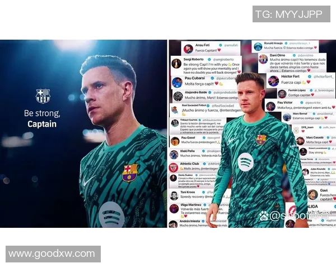Click the 'Be strong, Captain' text
The height and width of the screenshot is (268, 336).
click(42, 118)
